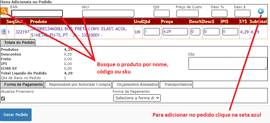
Task: Focus the SKU input field
Action: coord(108,14)
